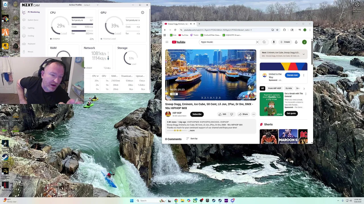Click United Way Donate now button
The image size is (364, 204).
coord(292,75)
